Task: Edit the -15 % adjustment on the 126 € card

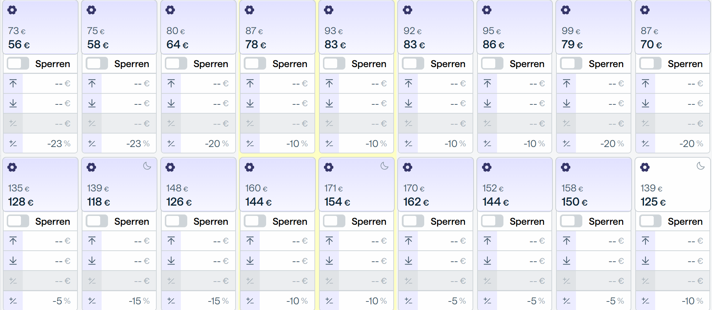Action: pos(208,301)
